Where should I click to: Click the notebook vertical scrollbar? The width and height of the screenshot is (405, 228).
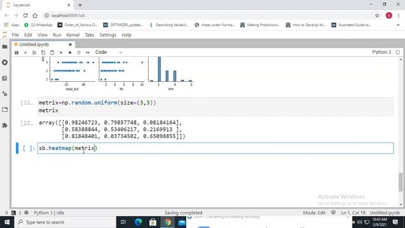coord(401,182)
